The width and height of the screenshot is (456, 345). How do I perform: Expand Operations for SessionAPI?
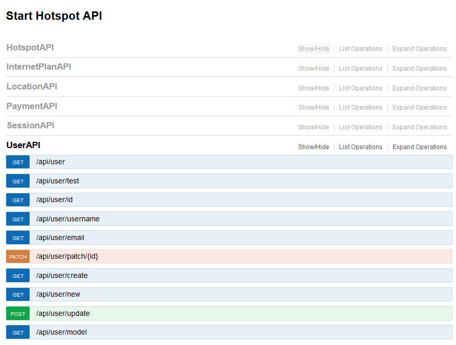point(419,127)
